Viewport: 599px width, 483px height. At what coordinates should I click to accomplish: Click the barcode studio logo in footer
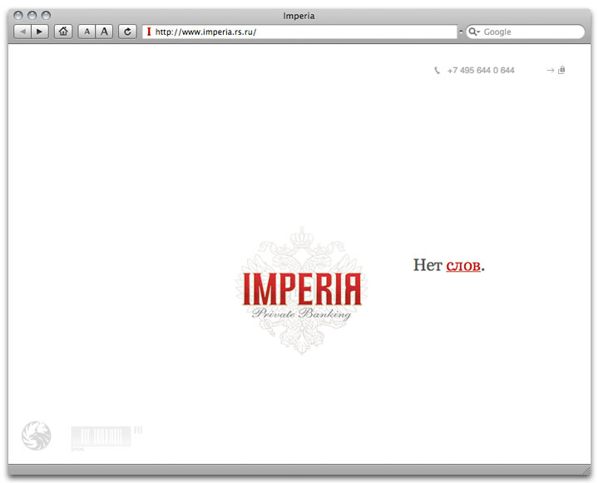[x=102, y=437]
